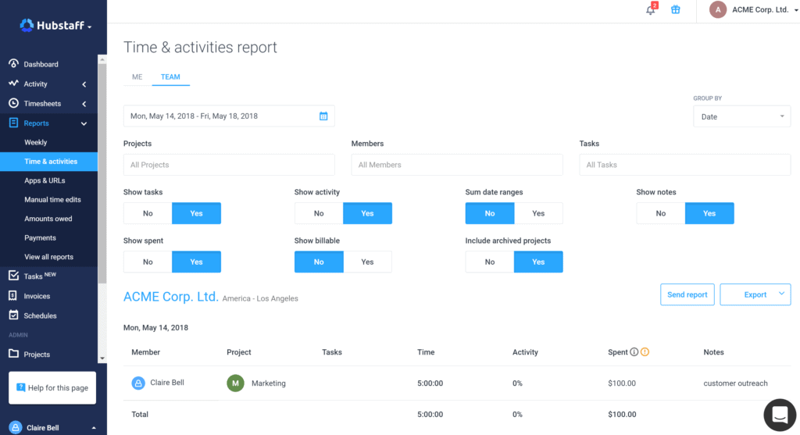This screenshot has width=800, height=435.
Task: Set Sum date ranges to Yes
Action: pos(538,213)
